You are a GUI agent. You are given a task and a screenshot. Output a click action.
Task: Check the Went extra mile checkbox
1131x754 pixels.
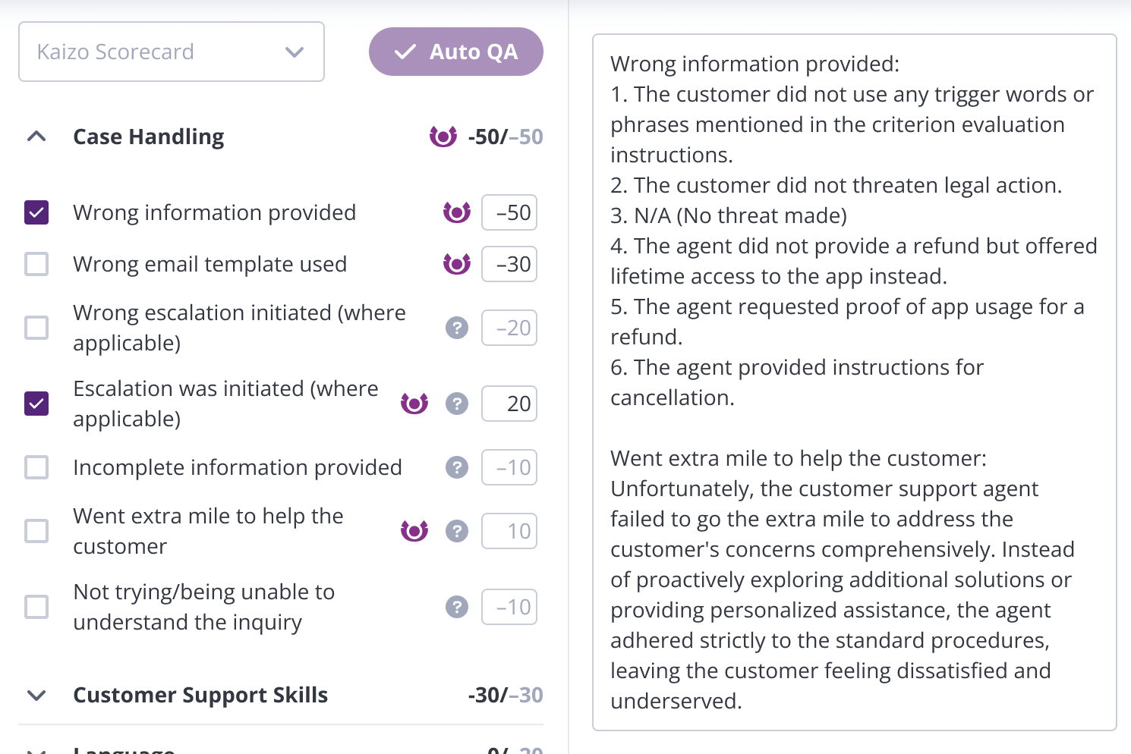36,531
